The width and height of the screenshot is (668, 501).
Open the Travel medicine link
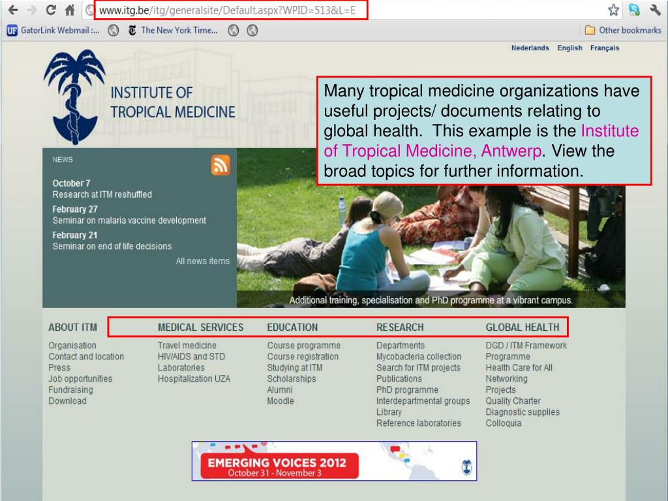tap(187, 346)
